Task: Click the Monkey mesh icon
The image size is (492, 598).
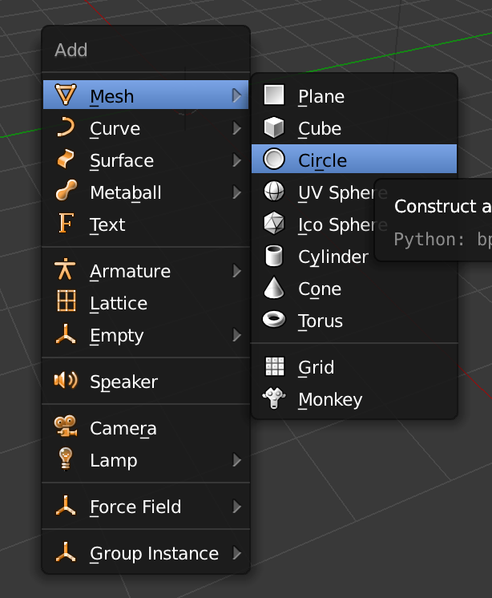Action: 275,399
